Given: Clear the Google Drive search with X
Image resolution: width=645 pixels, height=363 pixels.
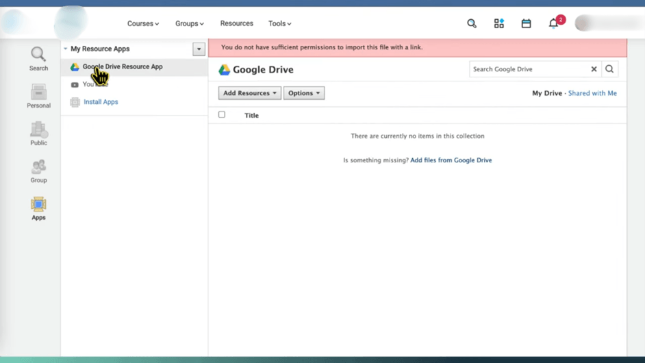Looking at the screenshot, I should pyautogui.click(x=594, y=69).
